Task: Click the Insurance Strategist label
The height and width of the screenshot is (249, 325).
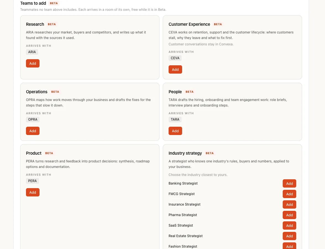Action: click(185, 204)
